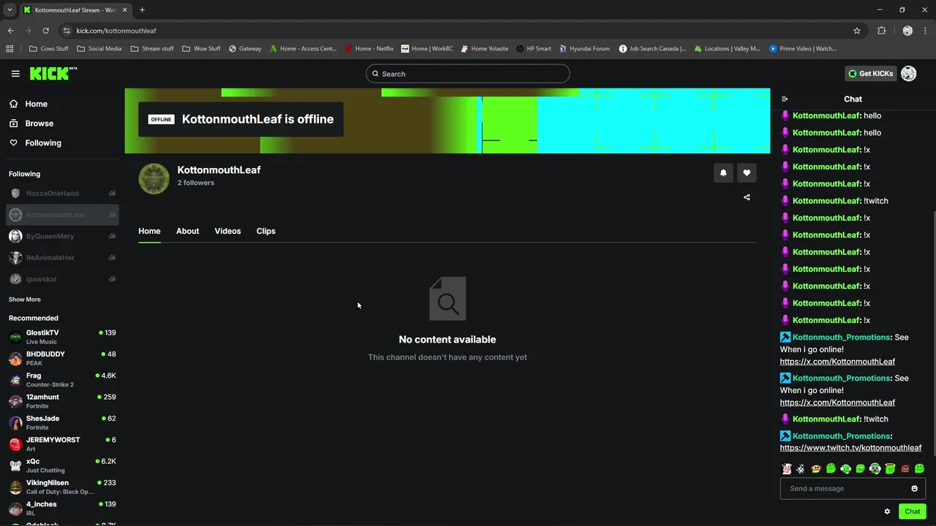Insert the angry red square emote
The image size is (936, 526).
tap(905, 469)
